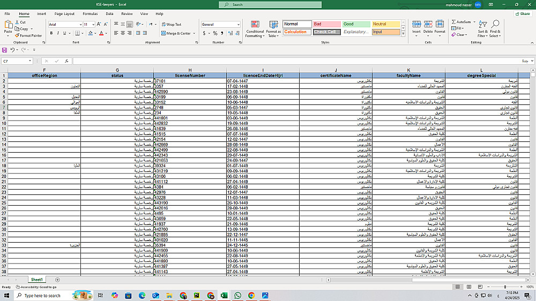Click the Clear button in Editing
This screenshot has width=536, height=301.
(x=459, y=35)
